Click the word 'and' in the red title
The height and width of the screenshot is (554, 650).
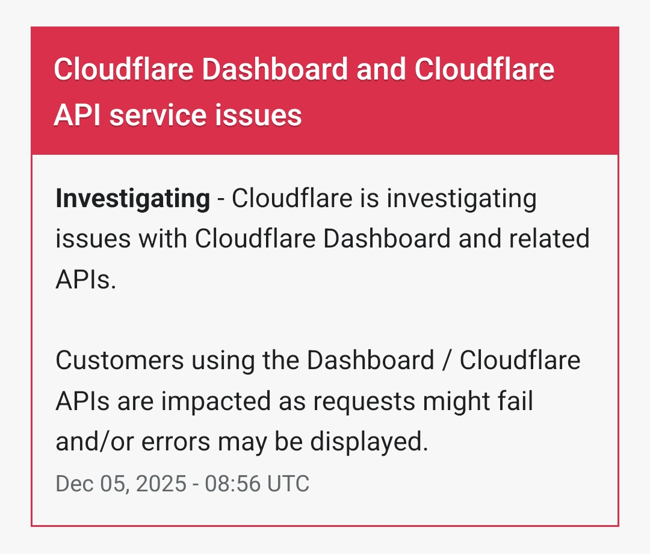(x=380, y=70)
